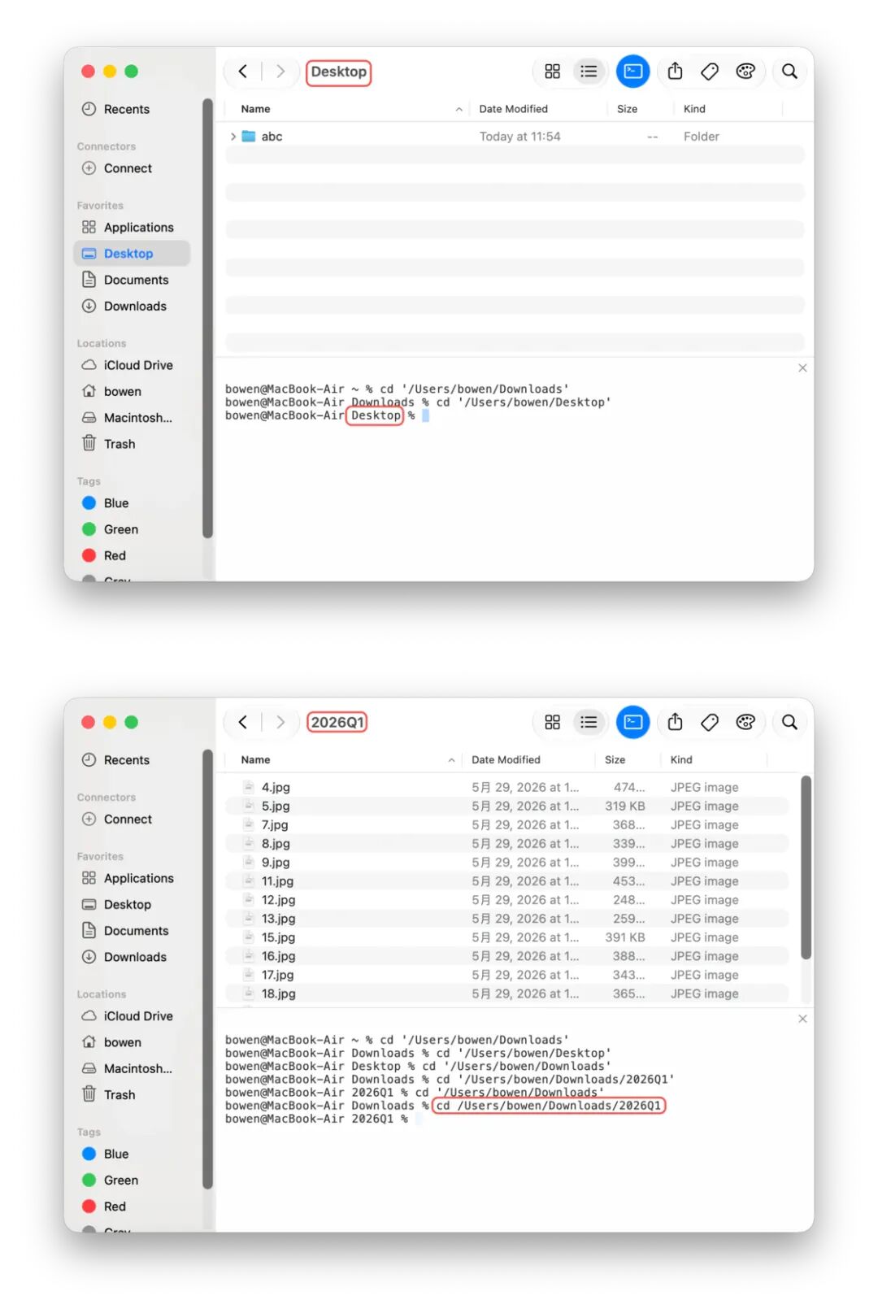Toggle the terminal panel in the 2026Q1 window

632,722
